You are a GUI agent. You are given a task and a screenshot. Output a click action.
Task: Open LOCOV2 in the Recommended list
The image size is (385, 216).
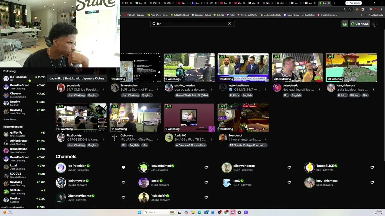24,175
